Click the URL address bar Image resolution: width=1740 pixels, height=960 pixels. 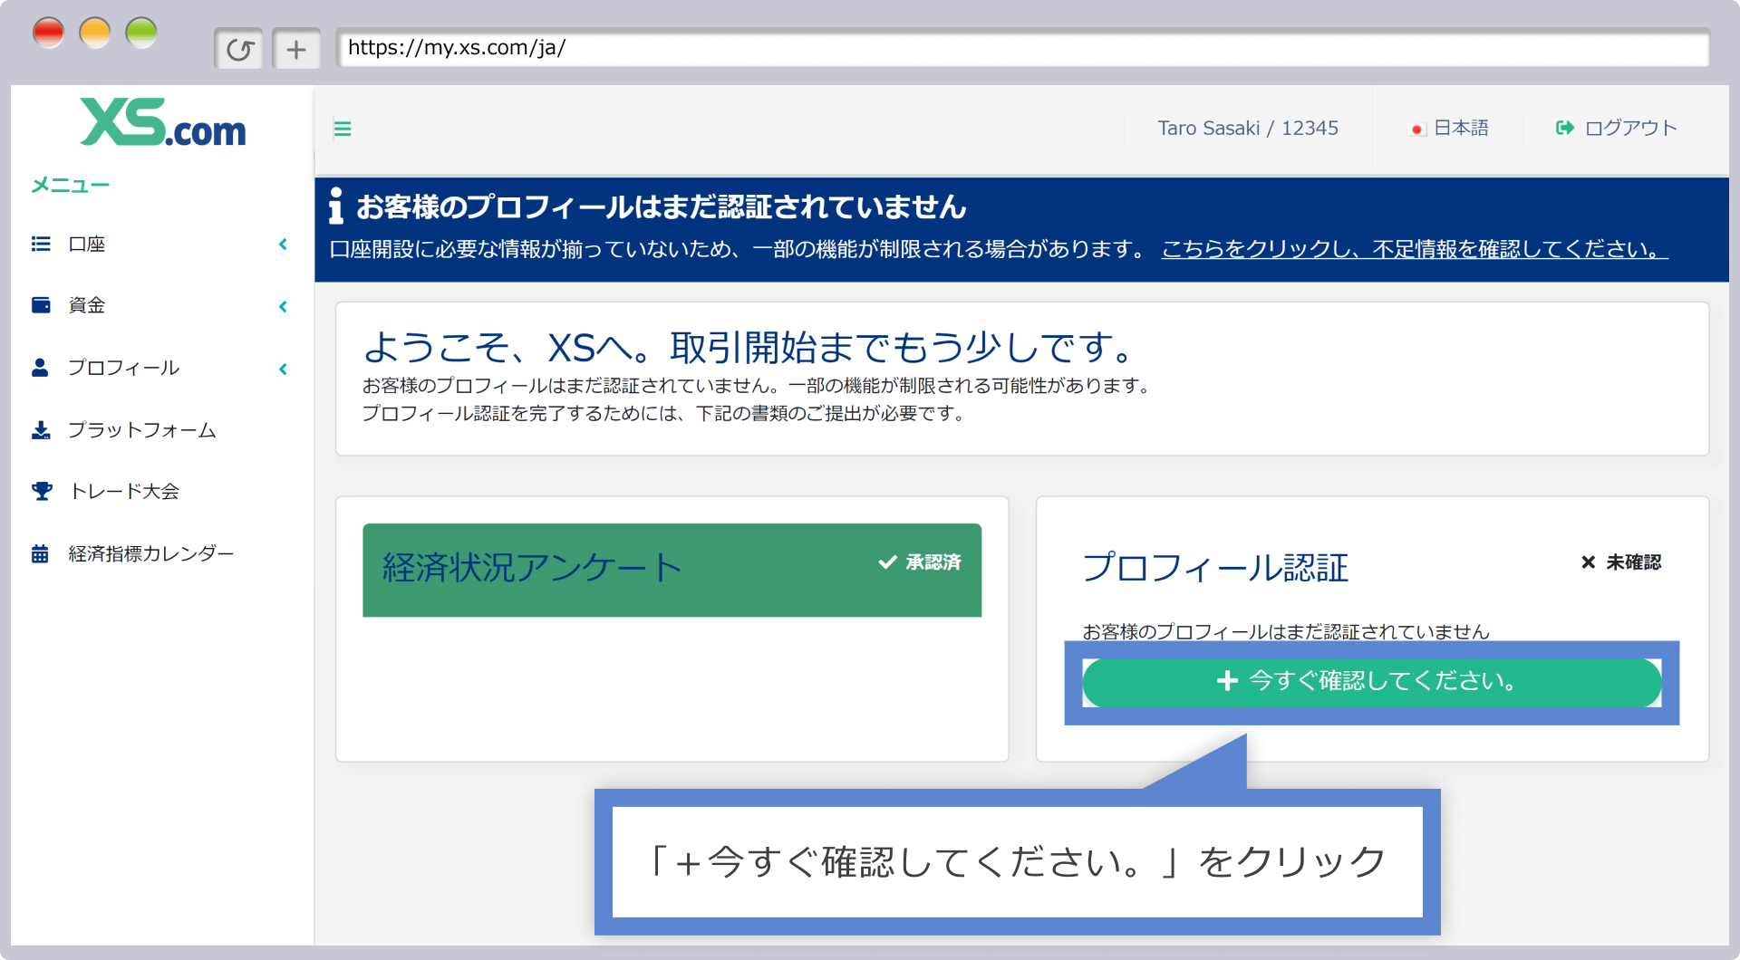coord(1022,48)
